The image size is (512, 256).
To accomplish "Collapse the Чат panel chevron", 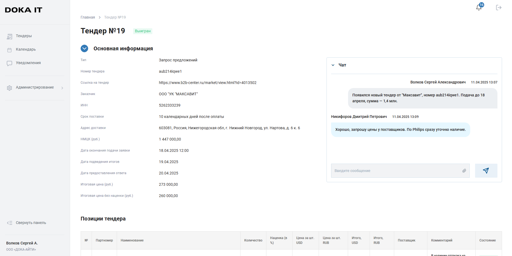I will [x=333, y=65].
